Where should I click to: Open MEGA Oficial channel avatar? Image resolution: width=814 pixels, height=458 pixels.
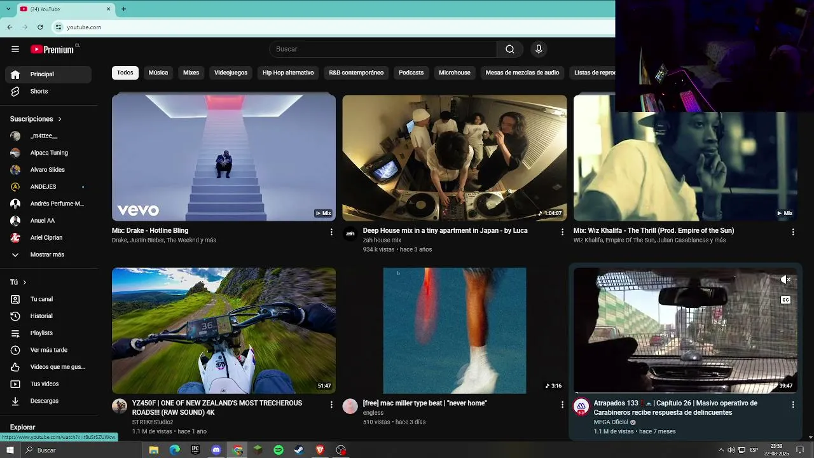pos(581,407)
